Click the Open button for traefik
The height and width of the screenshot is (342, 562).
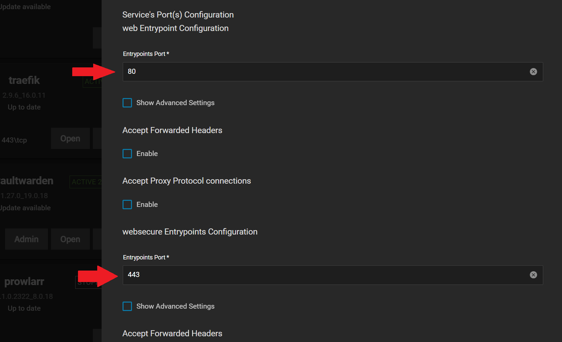pos(70,138)
